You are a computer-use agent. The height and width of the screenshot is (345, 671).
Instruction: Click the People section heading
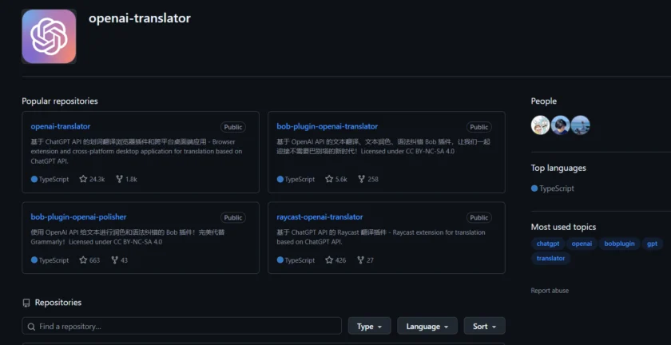click(x=544, y=101)
